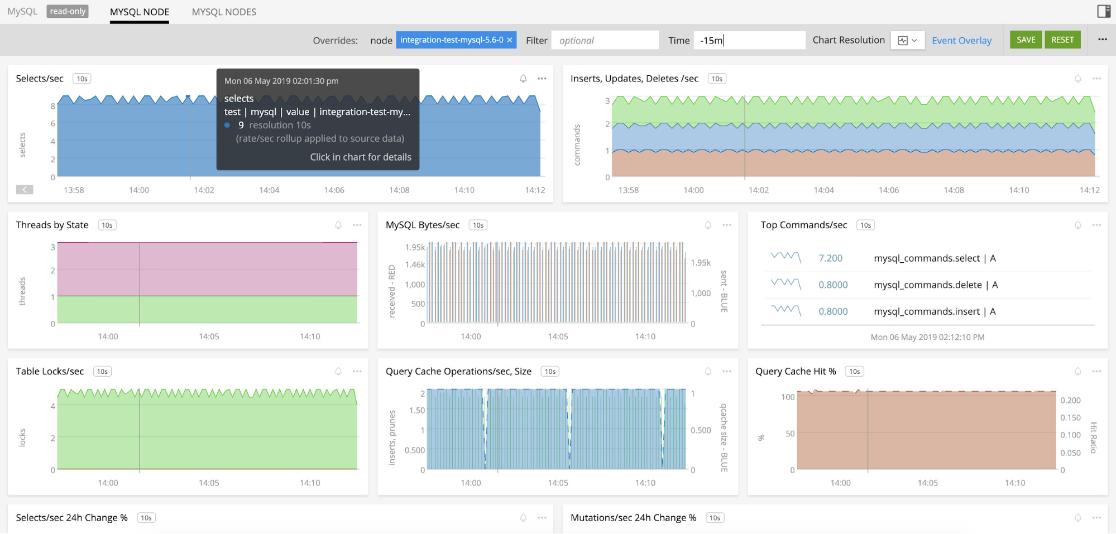Open the Query Cache Hit % chart title
1116x534 pixels.
(x=796, y=371)
